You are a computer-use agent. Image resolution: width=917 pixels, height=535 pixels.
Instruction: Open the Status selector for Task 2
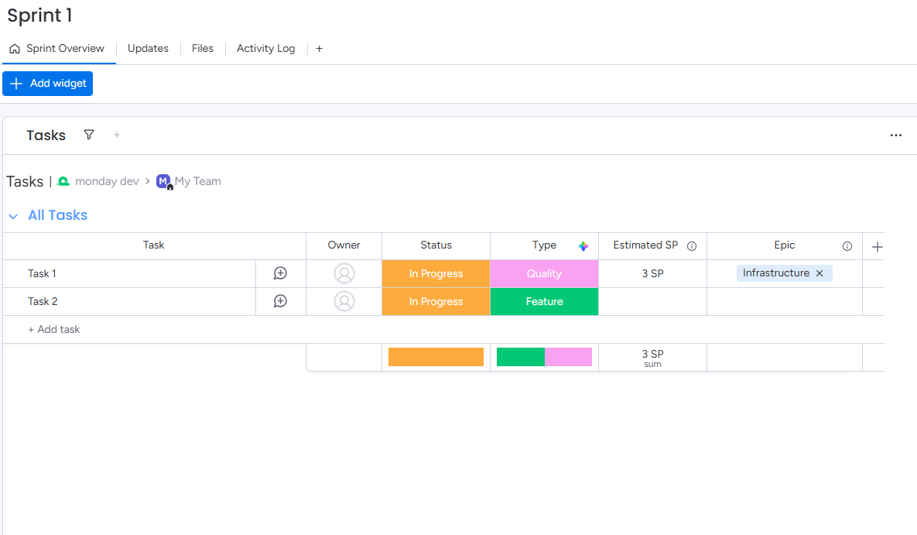435,301
